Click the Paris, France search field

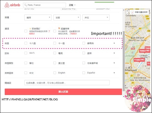pos(44,5)
